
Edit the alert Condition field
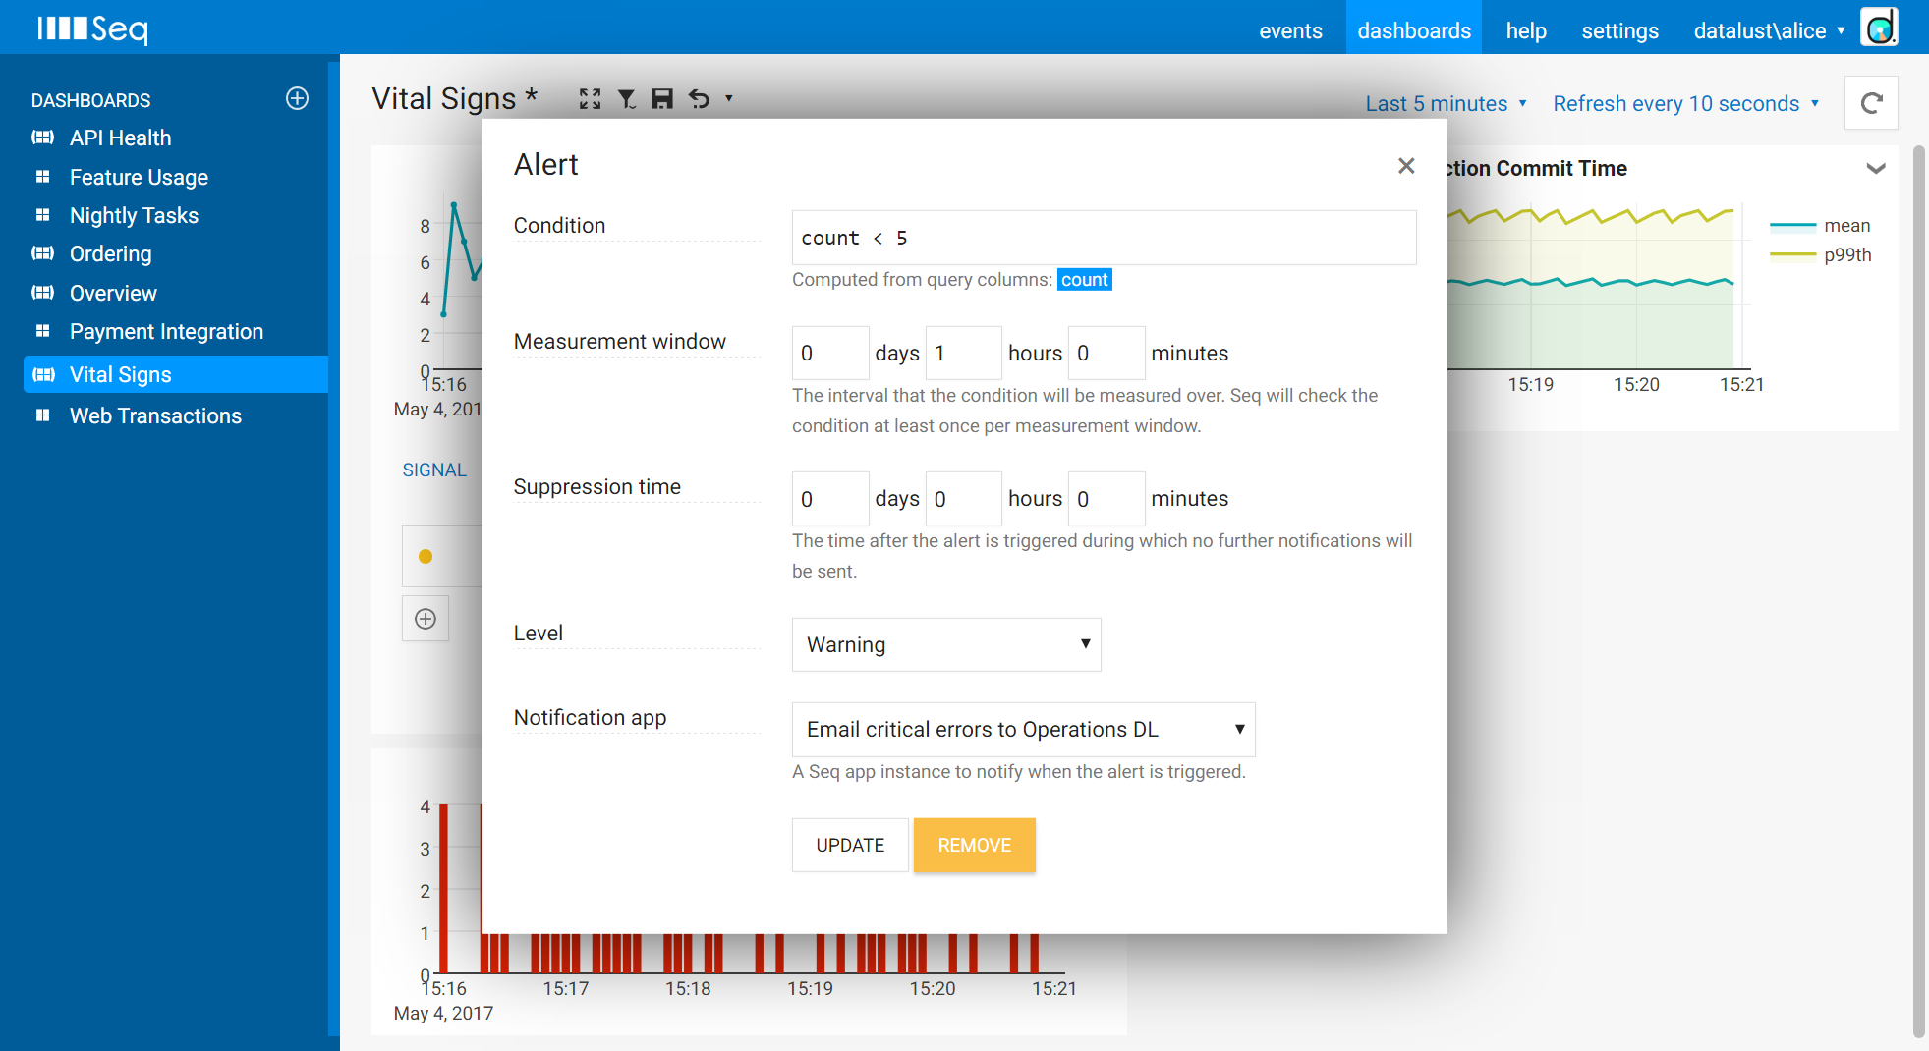pyautogui.click(x=1104, y=238)
